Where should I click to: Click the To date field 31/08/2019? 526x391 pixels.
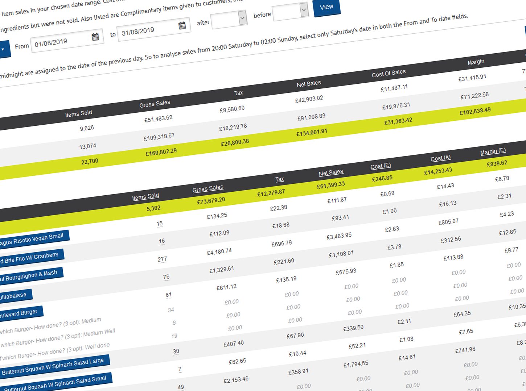(154, 29)
